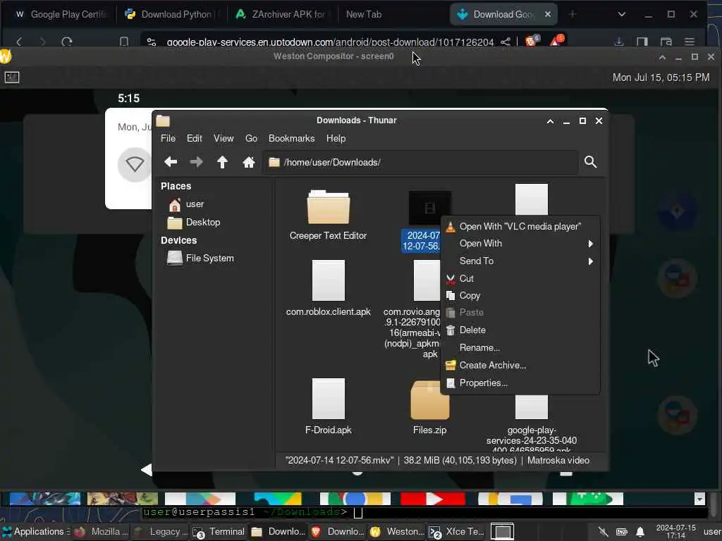Image resolution: width=722 pixels, height=541 pixels.
Task: Open browser tab list dropdown
Action: point(622,14)
